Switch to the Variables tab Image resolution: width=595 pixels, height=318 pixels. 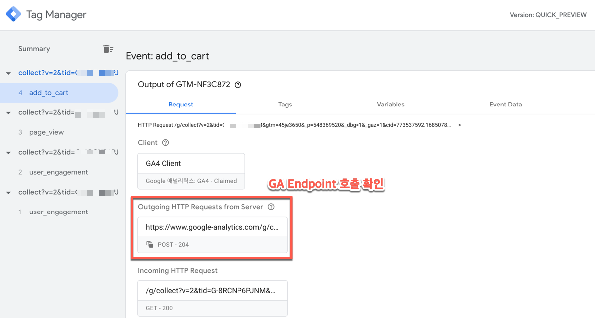(390, 105)
